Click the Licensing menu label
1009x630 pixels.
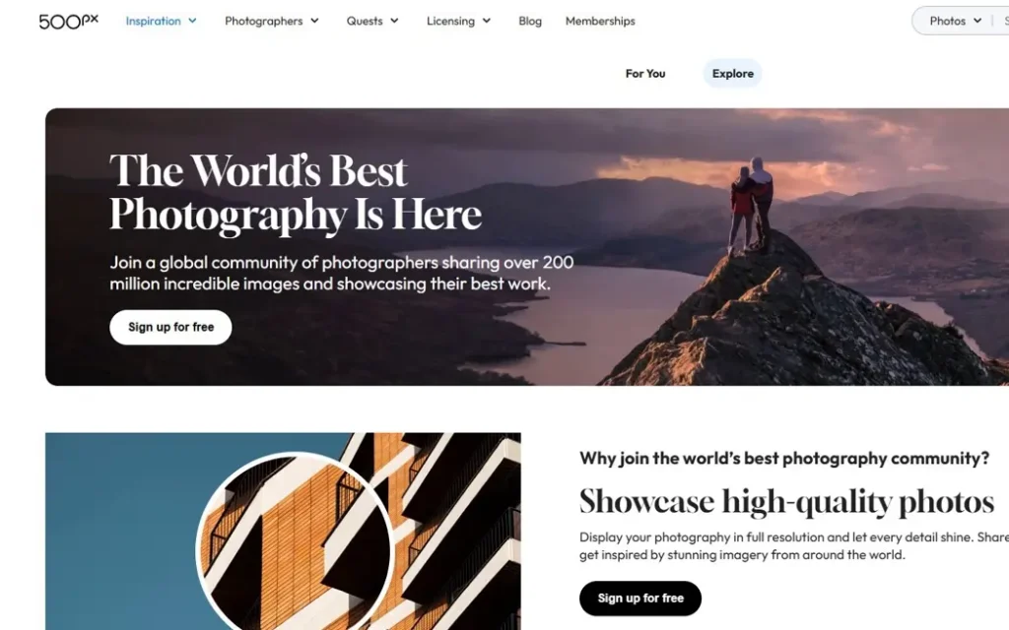coord(450,22)
